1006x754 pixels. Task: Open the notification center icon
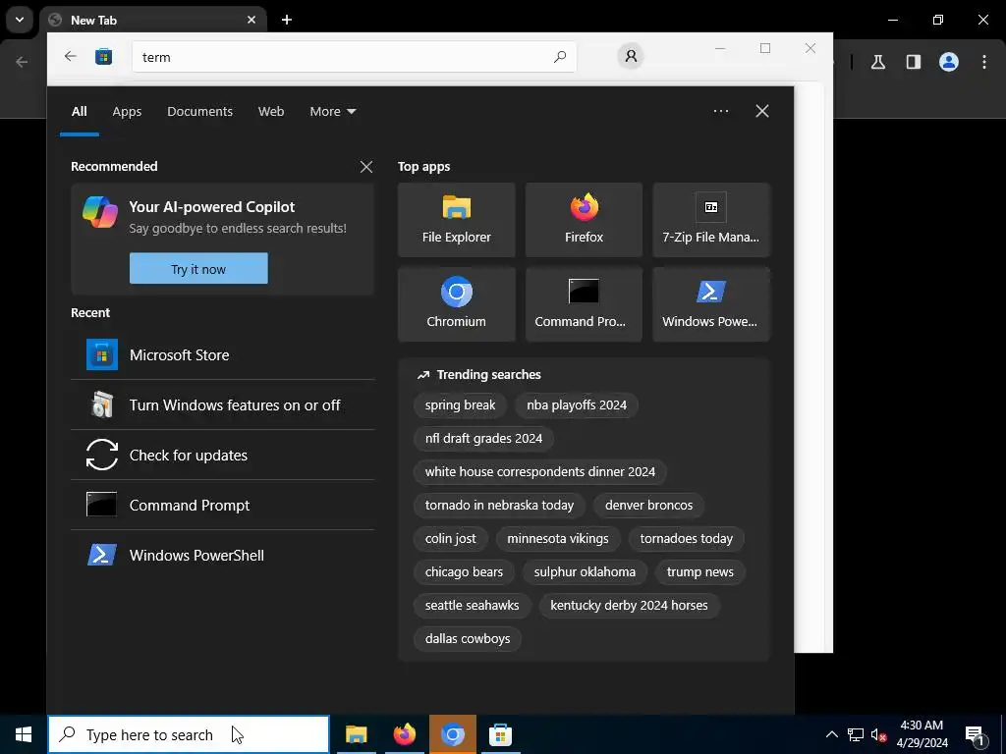click(x=976, y=734)
